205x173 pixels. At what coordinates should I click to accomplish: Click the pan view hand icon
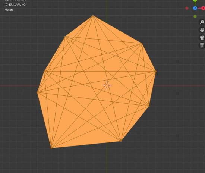click(202, 30)
